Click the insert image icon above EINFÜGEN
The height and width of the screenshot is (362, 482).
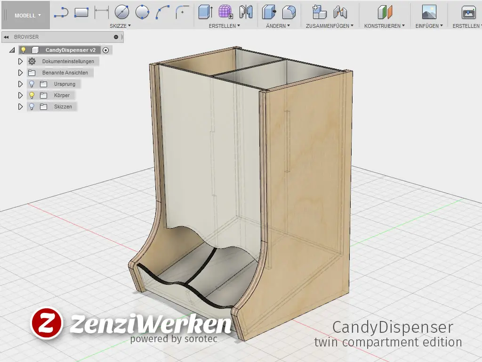point(429,12)
